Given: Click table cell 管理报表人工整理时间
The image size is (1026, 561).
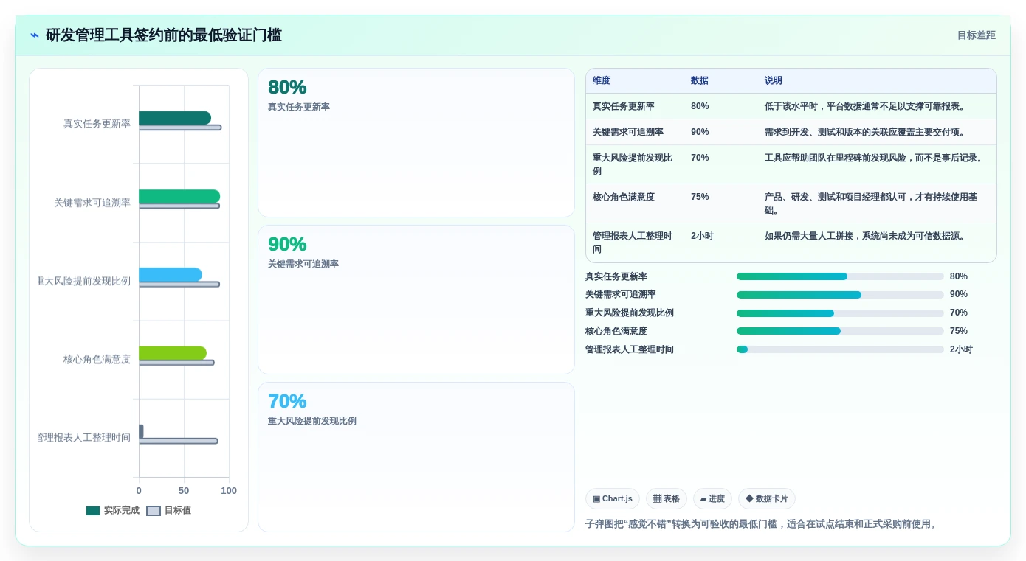Looking at the screenshot, I should [x=633, y=243].
